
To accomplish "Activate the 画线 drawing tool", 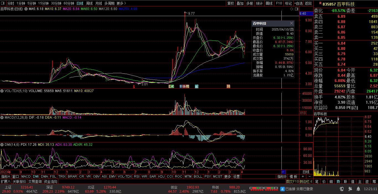I will click(269, 3).
